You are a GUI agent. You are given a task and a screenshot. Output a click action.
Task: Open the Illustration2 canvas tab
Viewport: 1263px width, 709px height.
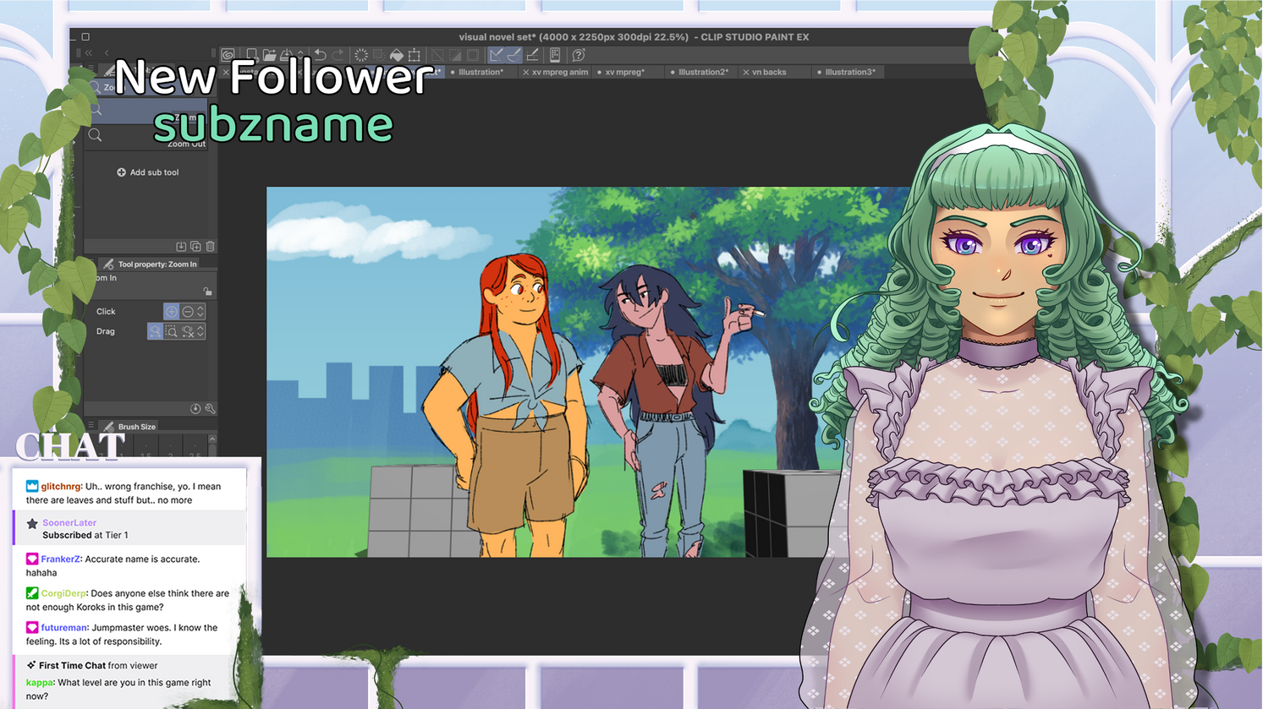click(x=700, y=72)
